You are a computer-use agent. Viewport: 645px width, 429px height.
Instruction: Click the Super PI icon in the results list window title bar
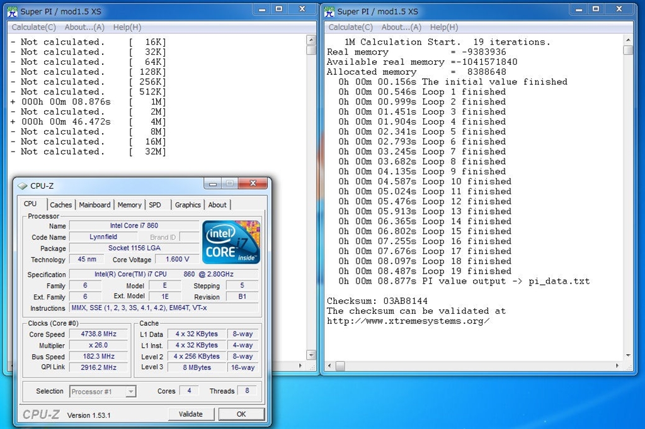[12, 11]
